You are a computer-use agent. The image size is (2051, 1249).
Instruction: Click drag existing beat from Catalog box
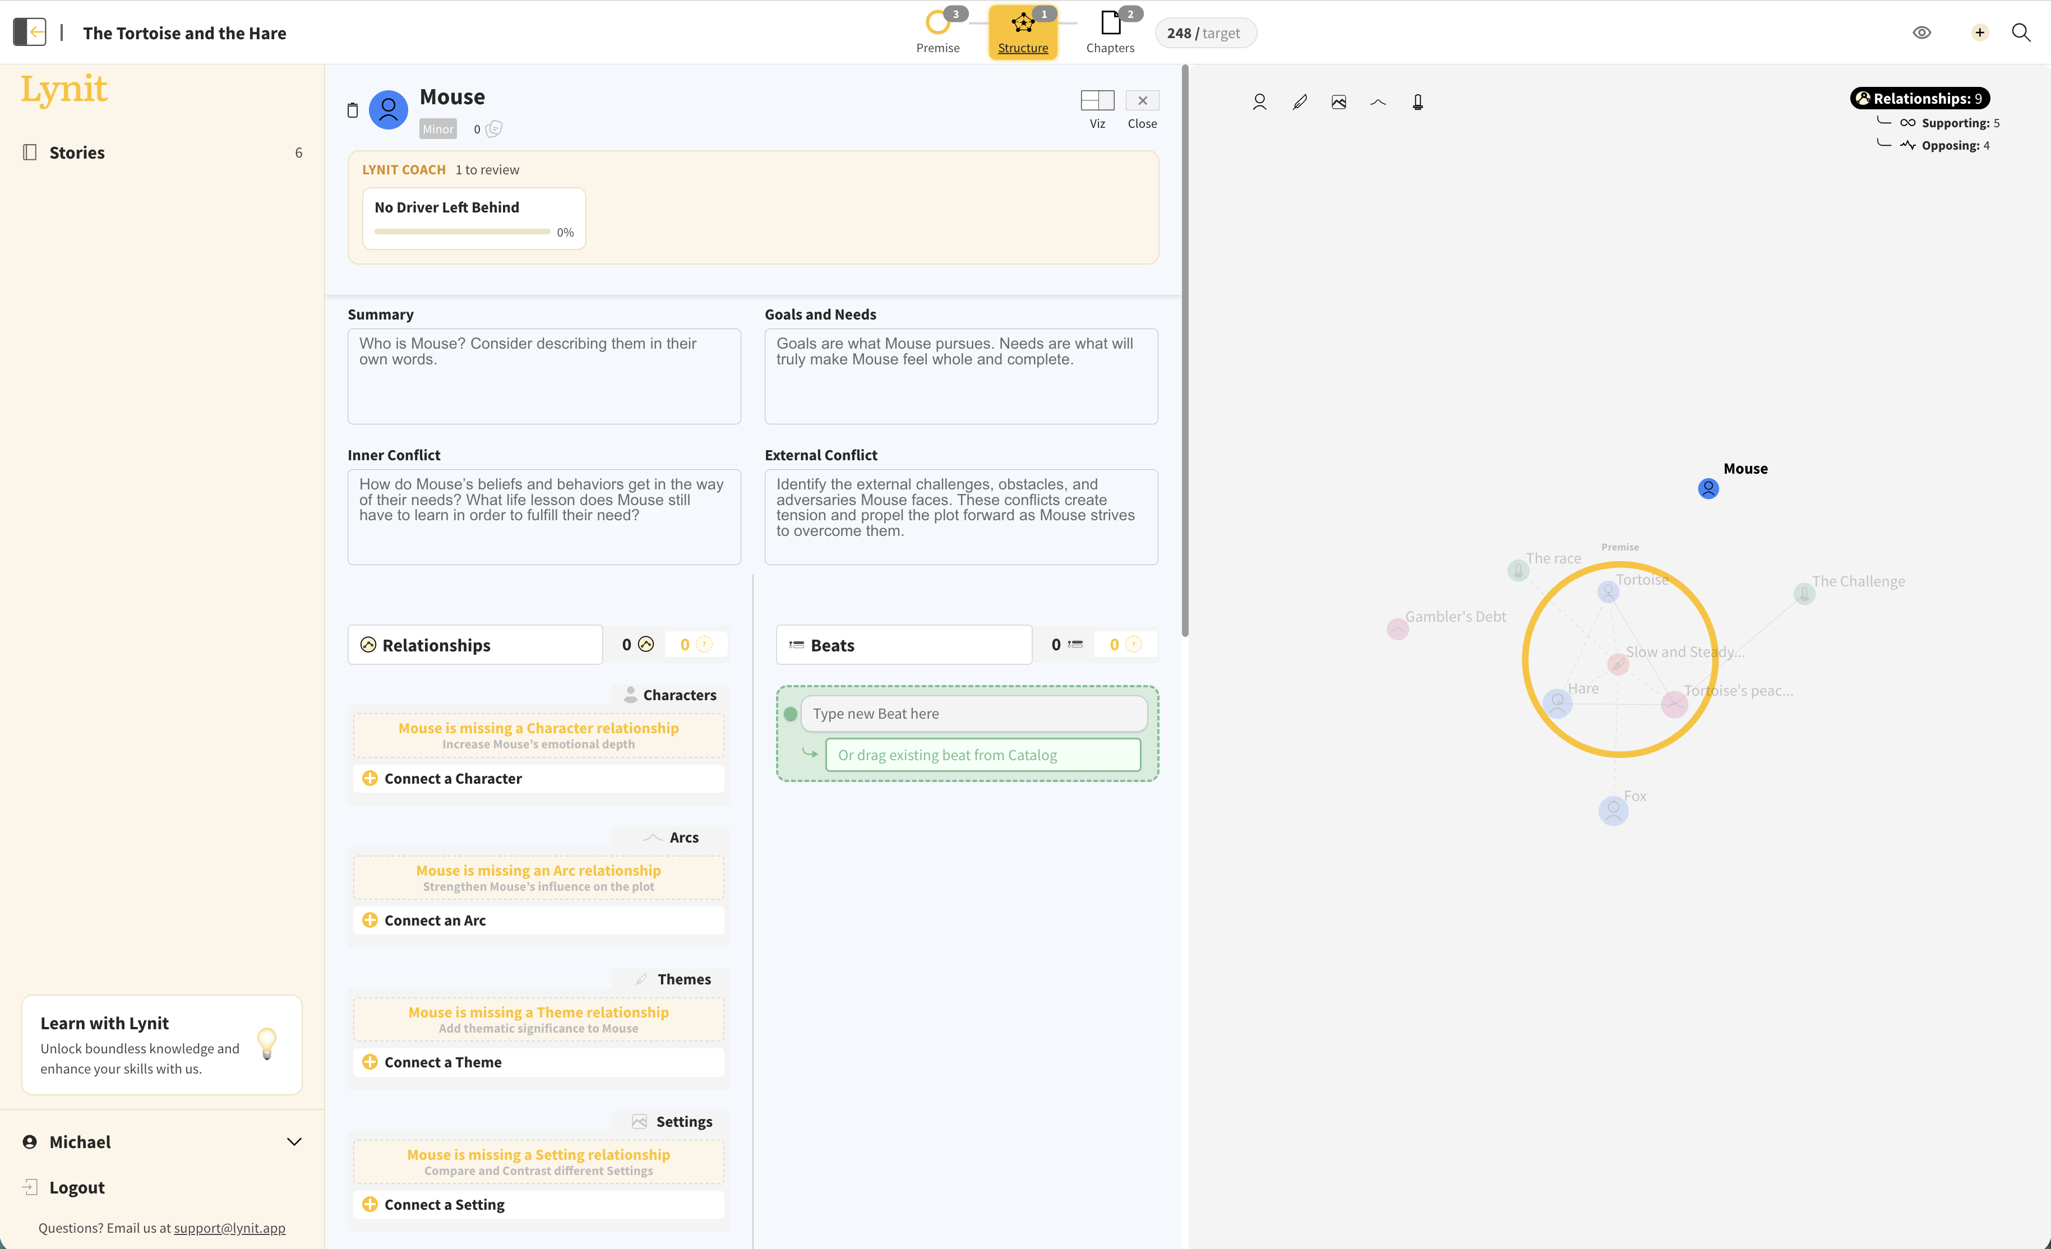(983, 755)
